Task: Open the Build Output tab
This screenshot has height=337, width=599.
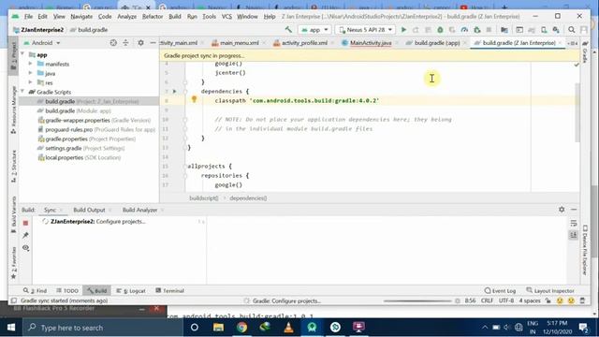Action: coord(89,210)
